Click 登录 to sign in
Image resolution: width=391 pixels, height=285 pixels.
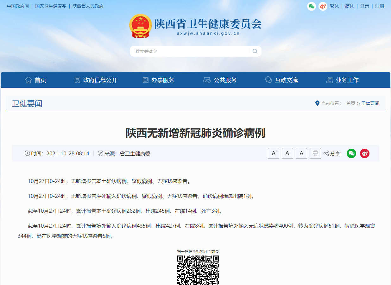pyautogui.click(x=364, y=6)
